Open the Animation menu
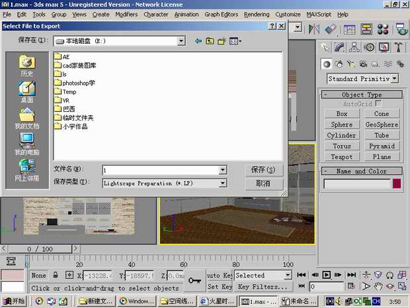This screenshot has width=410, height=308. pos(186,15)
